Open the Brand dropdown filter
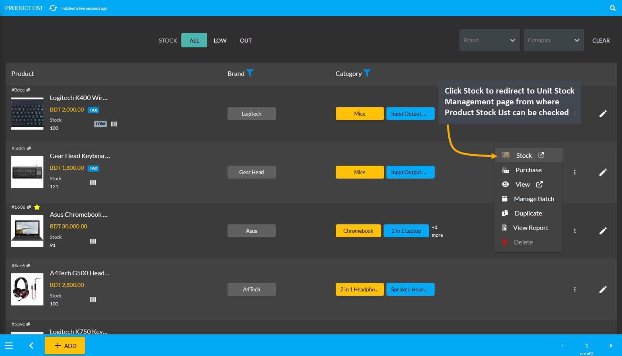This screenshot has width=622, height=356. tap(489, 40)
